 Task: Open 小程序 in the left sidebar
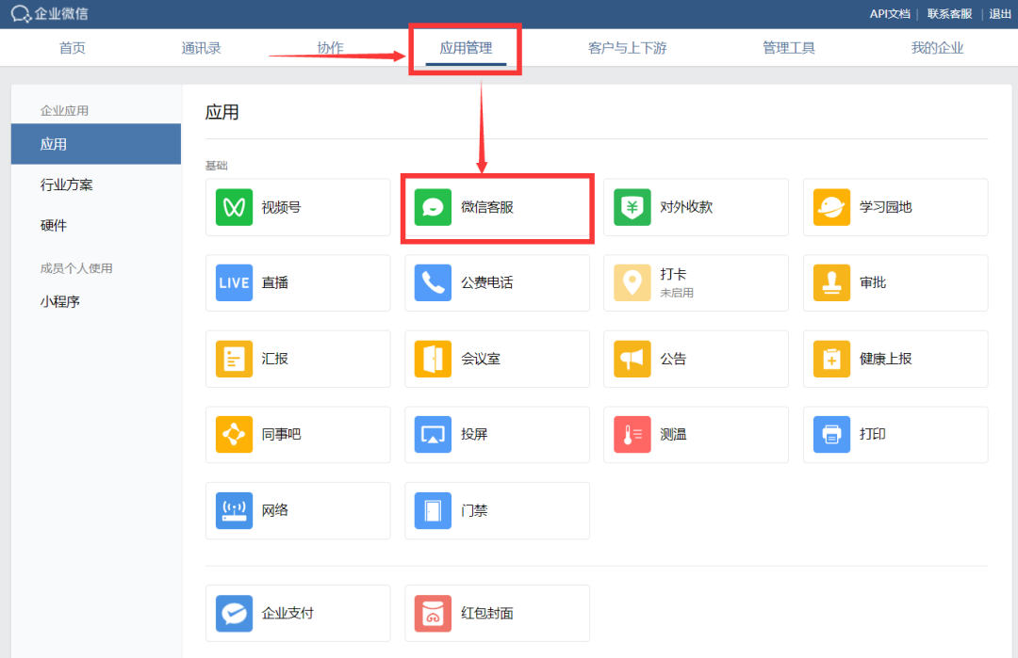point(60,301)
